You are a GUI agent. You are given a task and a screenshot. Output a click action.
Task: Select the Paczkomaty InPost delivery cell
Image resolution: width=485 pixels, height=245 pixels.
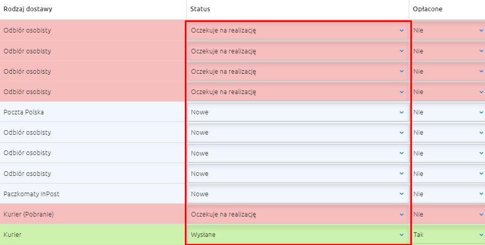[93, 194]
